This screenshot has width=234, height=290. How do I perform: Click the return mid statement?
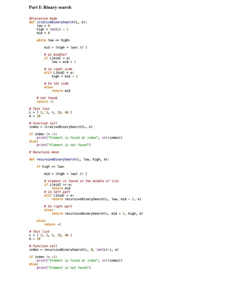click(x=61, y=91)
